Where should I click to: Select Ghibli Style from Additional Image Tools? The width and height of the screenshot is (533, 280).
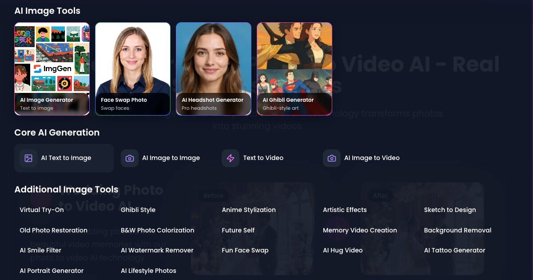pyautogui.click(x=138, y=210)
